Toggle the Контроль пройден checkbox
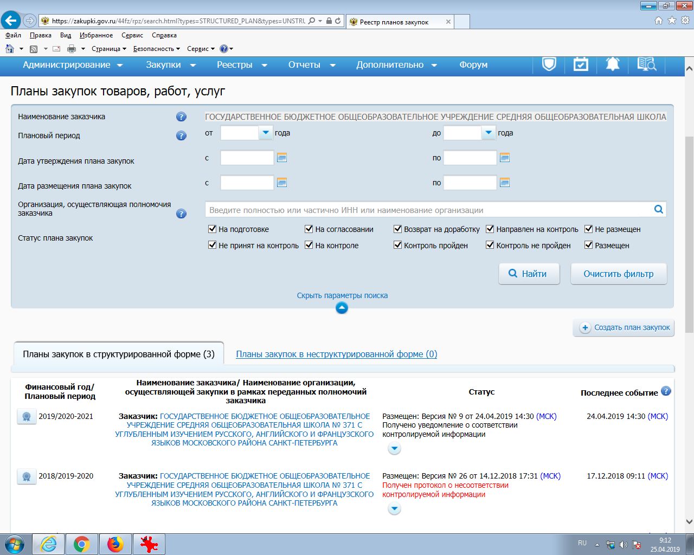Viewport: 694px width, 555px height. (398, 245)
